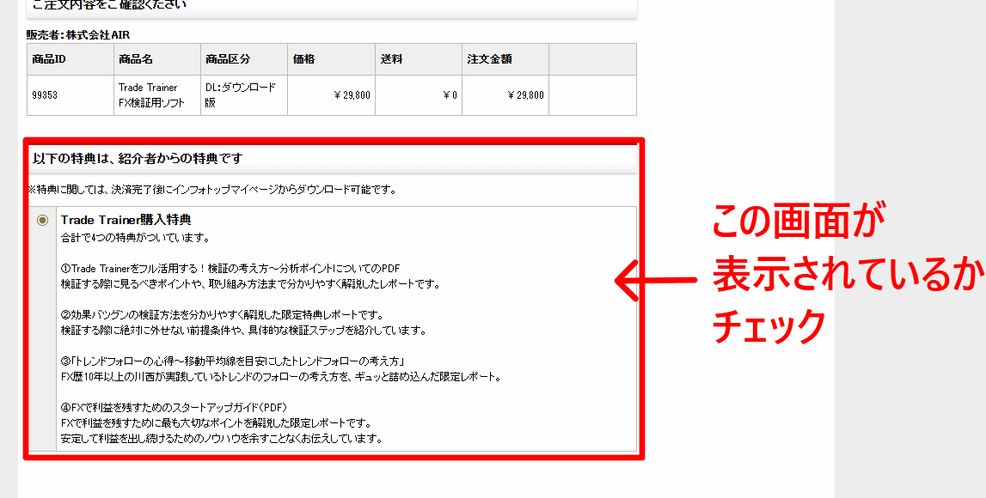Click bonus ③ トレンドフォローの心得 line

[232, 361]
